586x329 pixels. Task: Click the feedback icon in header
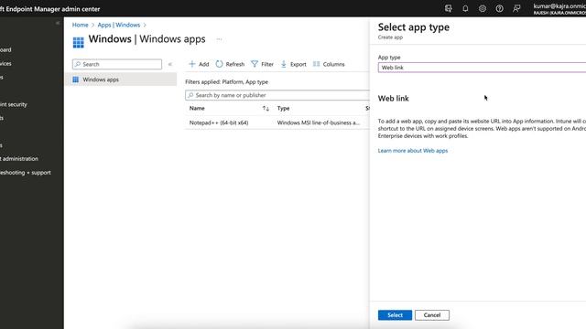pyautogui.click(x=516, y=8)
